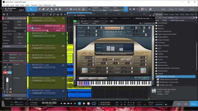This screenshot has width=198, height=111.
Task: Collapse the SWAM vendor folder
Action: tap(156, 74)
